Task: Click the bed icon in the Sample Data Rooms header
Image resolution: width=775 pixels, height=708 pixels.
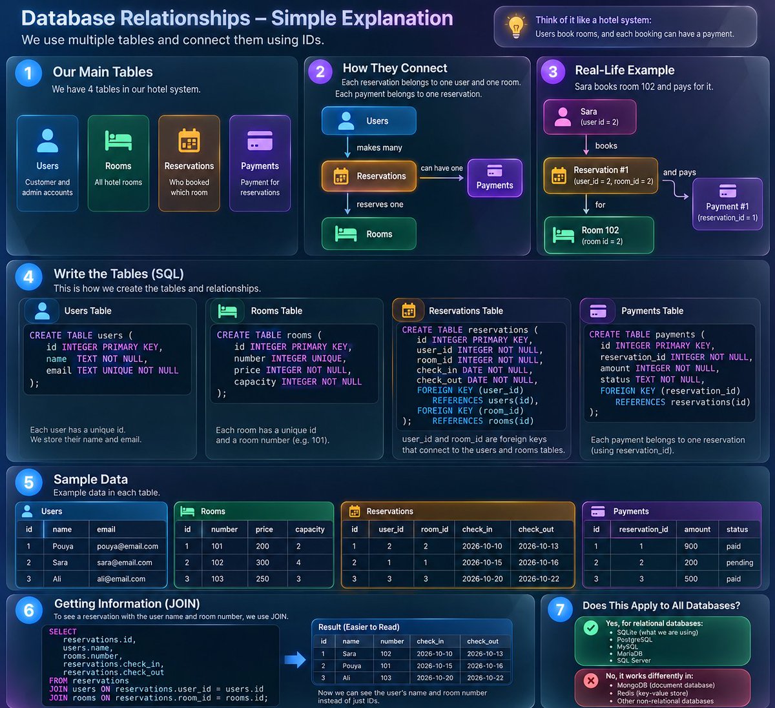Action: coord(187,511)
